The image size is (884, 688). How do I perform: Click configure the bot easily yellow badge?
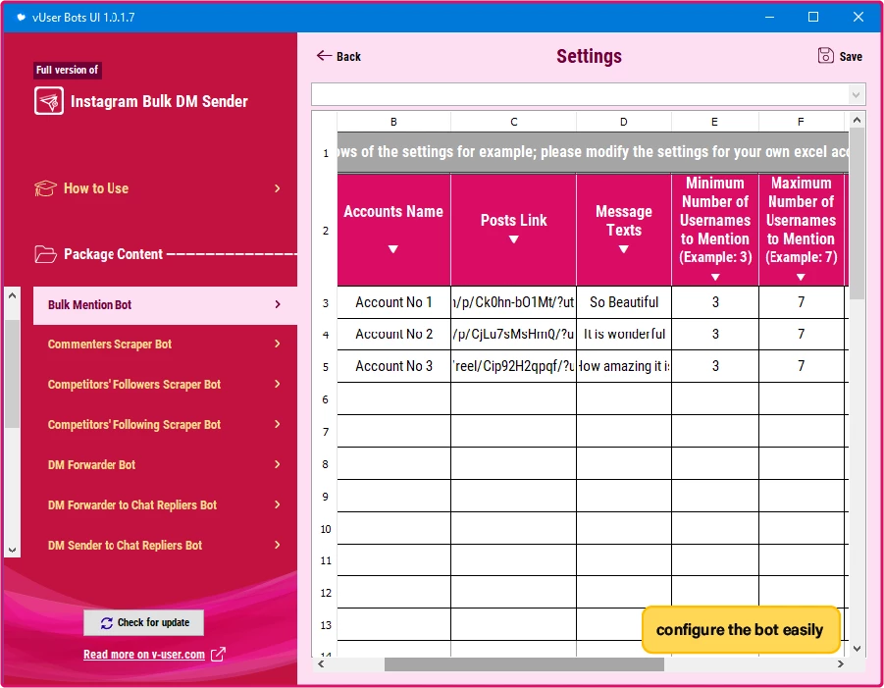pyautogui.click(x=740, y=629)
